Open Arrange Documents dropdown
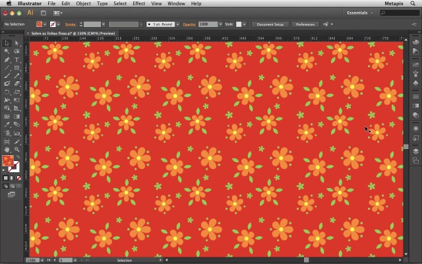The image size is (422, 264). 58,13
